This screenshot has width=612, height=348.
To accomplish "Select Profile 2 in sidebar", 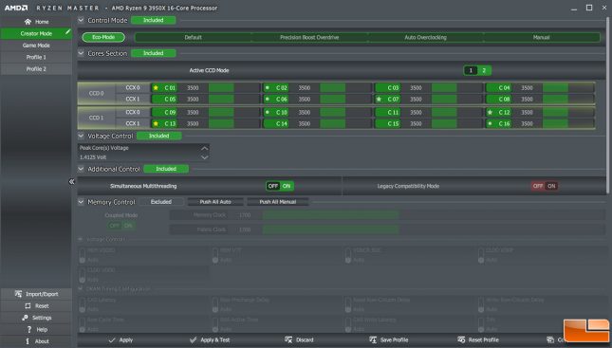I will 36,68.
